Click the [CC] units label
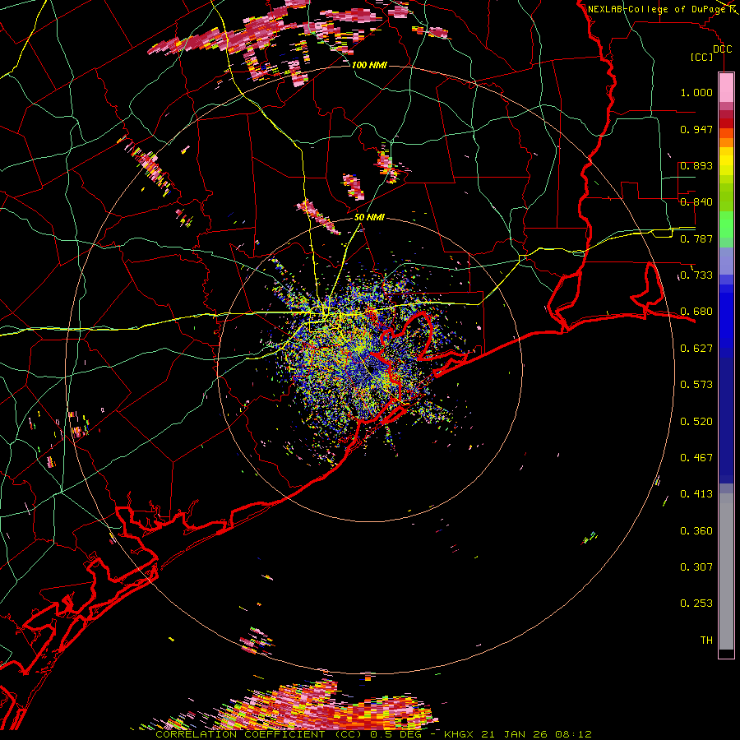The height and width of the screenshot is (740, 740). pos(701,57)
